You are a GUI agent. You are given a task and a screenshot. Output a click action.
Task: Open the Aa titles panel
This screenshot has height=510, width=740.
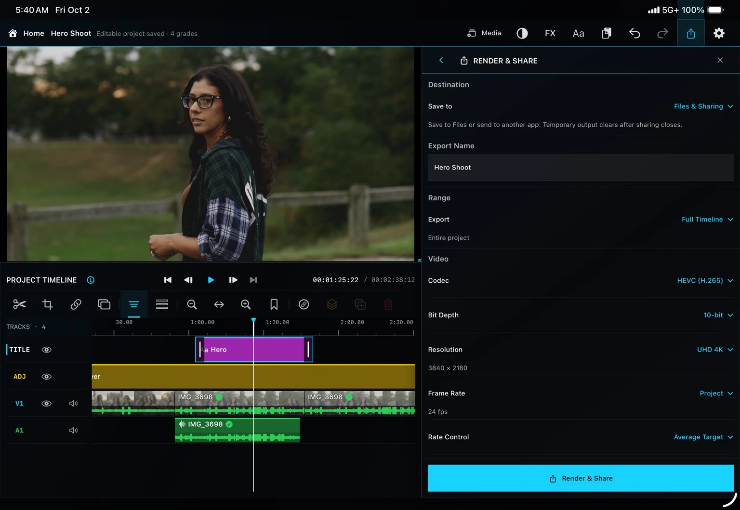[578, 33]
